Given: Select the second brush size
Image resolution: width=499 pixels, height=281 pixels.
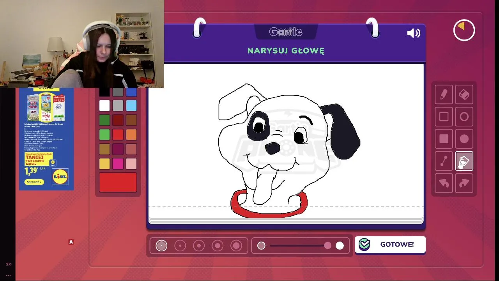Looking at the screenshot, I should point(180,245).
